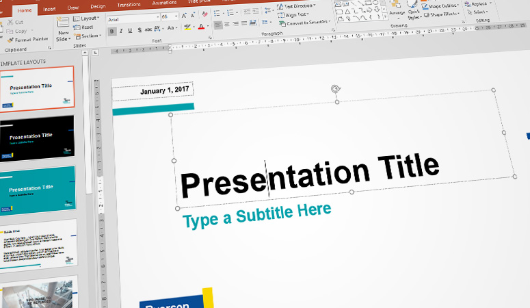The image size is (530, 308).
Task: Toggle Italic formatting
Action: (121, 30)
